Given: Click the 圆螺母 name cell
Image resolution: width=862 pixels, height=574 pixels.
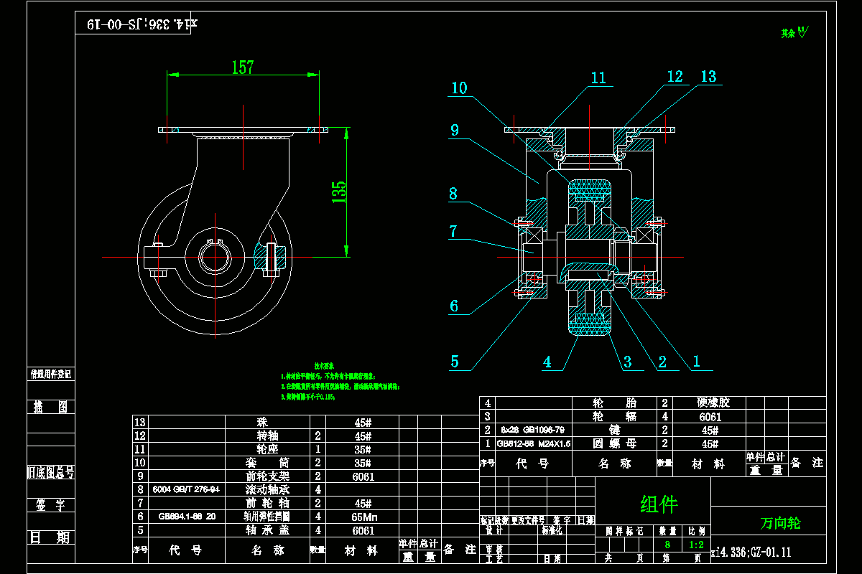Looking at the screenshot, I should pos(614,443).
